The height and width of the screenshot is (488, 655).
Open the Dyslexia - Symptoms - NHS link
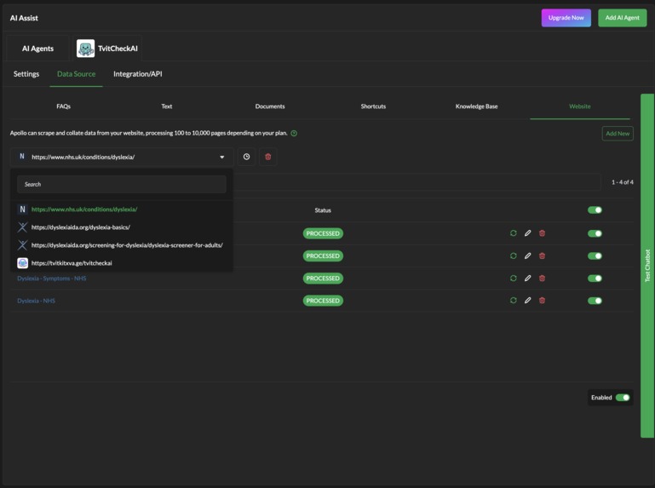pos(52,278)
